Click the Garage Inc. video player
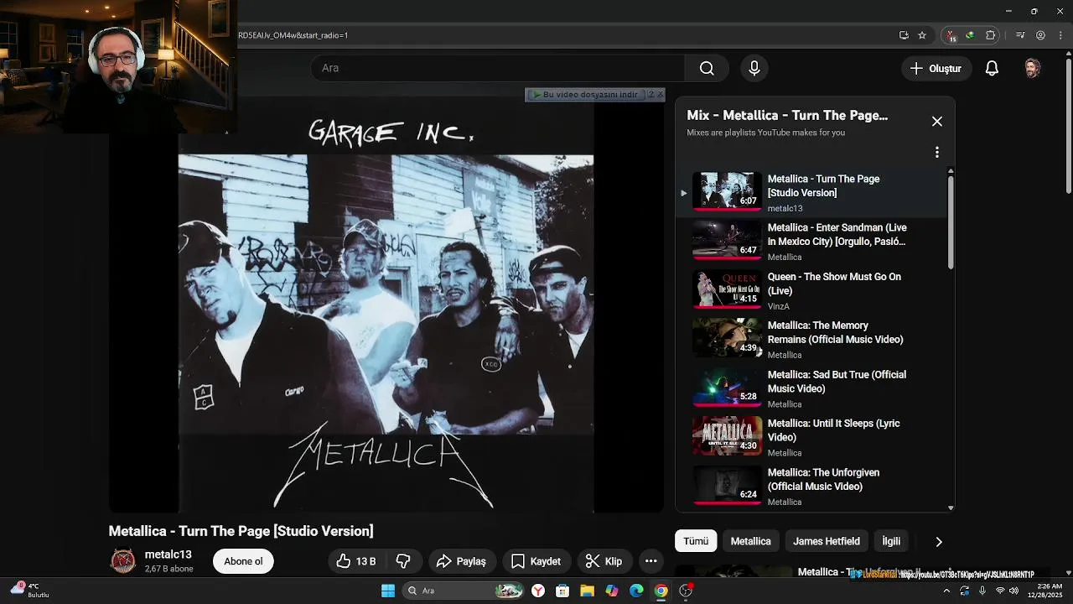This screenshot has width=1073, height=604. 386,306
